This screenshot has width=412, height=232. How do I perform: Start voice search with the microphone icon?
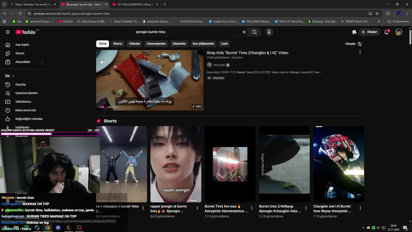click(269, 32)
